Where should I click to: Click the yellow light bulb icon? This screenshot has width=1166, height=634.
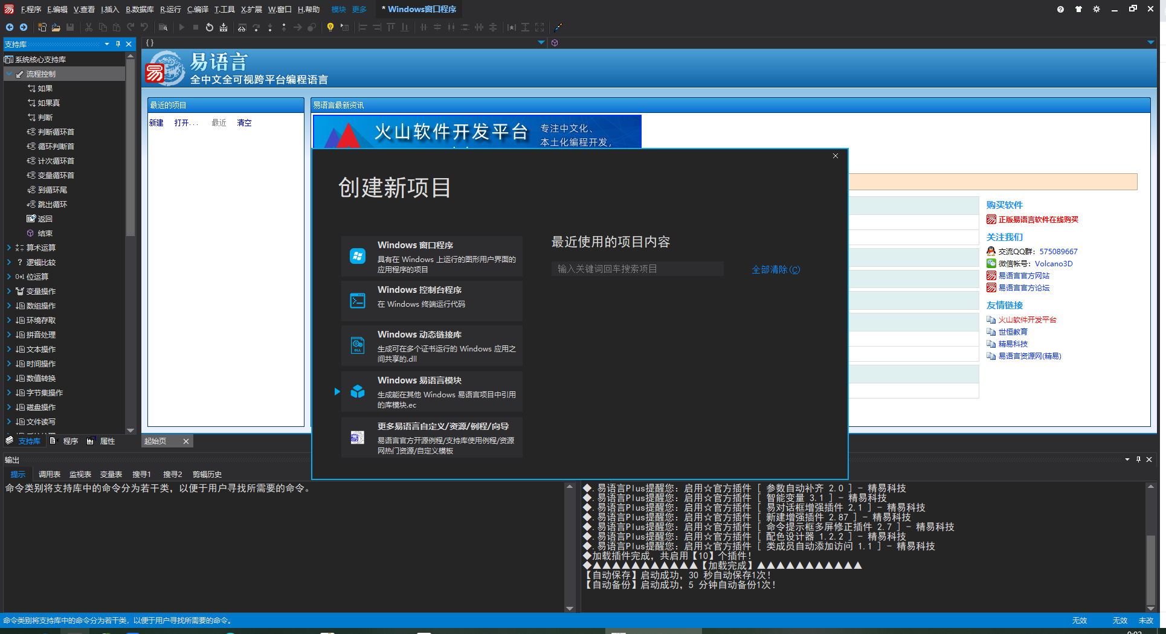click(330, 27)
